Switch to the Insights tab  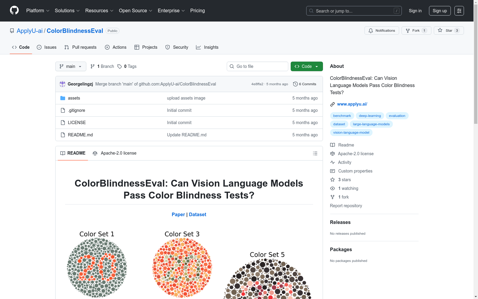tap(207, 47)
